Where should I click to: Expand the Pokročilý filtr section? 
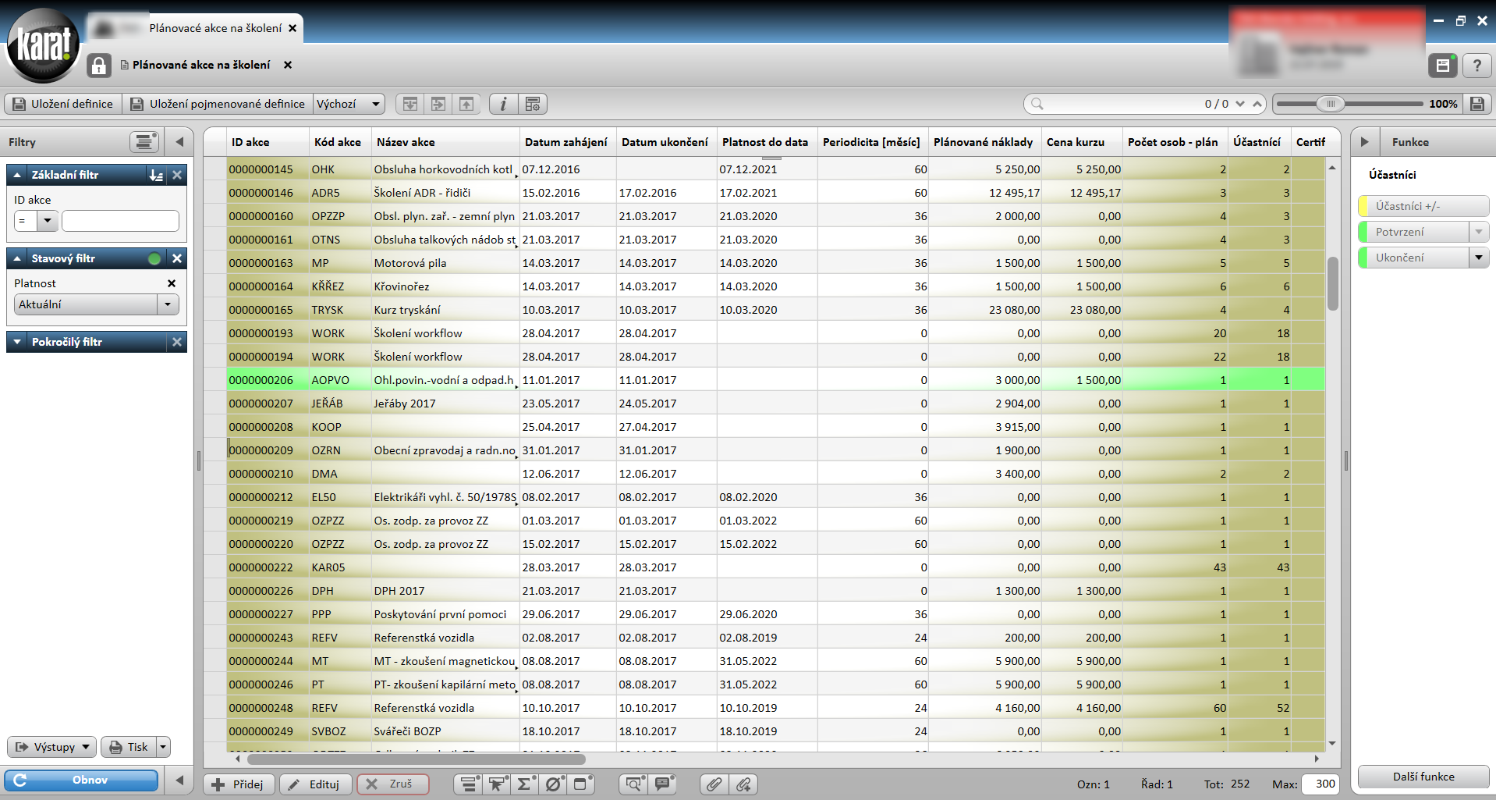point(17,342)
